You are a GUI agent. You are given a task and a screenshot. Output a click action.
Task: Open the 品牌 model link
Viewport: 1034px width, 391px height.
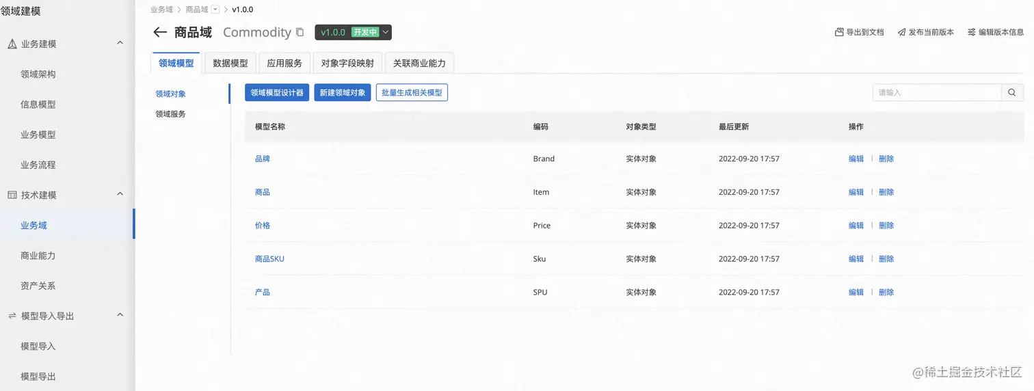tap(263, 159)
